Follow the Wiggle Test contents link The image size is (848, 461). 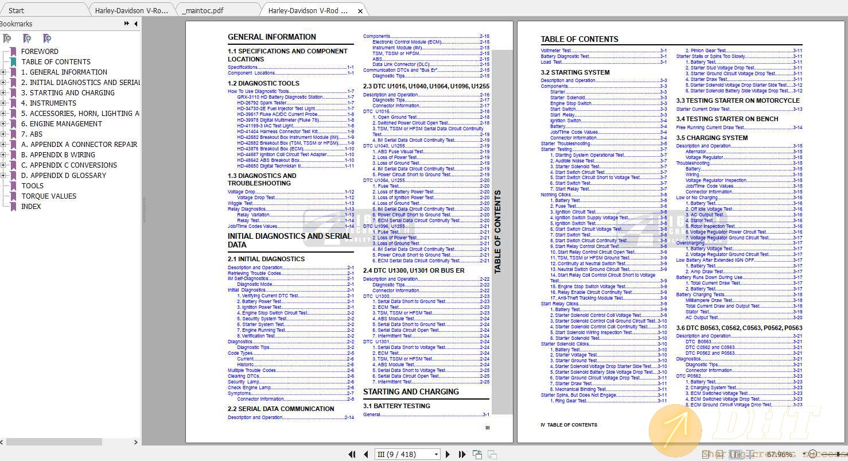[x=291, y=203]
